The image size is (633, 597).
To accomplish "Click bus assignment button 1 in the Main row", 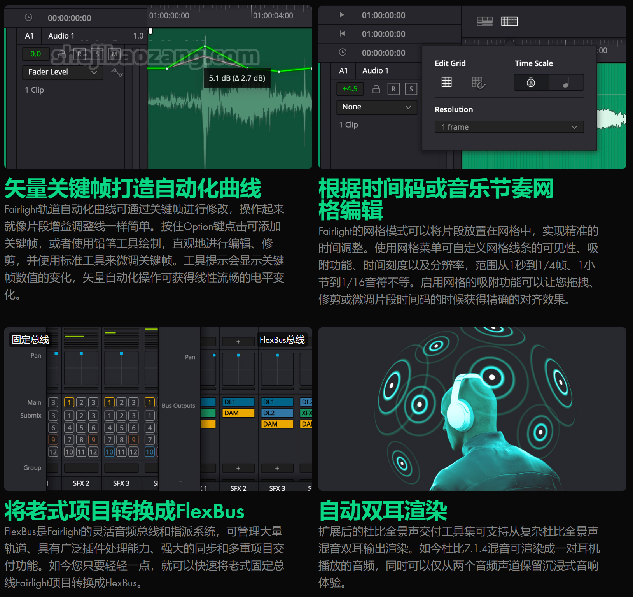I will pos(69,402).
